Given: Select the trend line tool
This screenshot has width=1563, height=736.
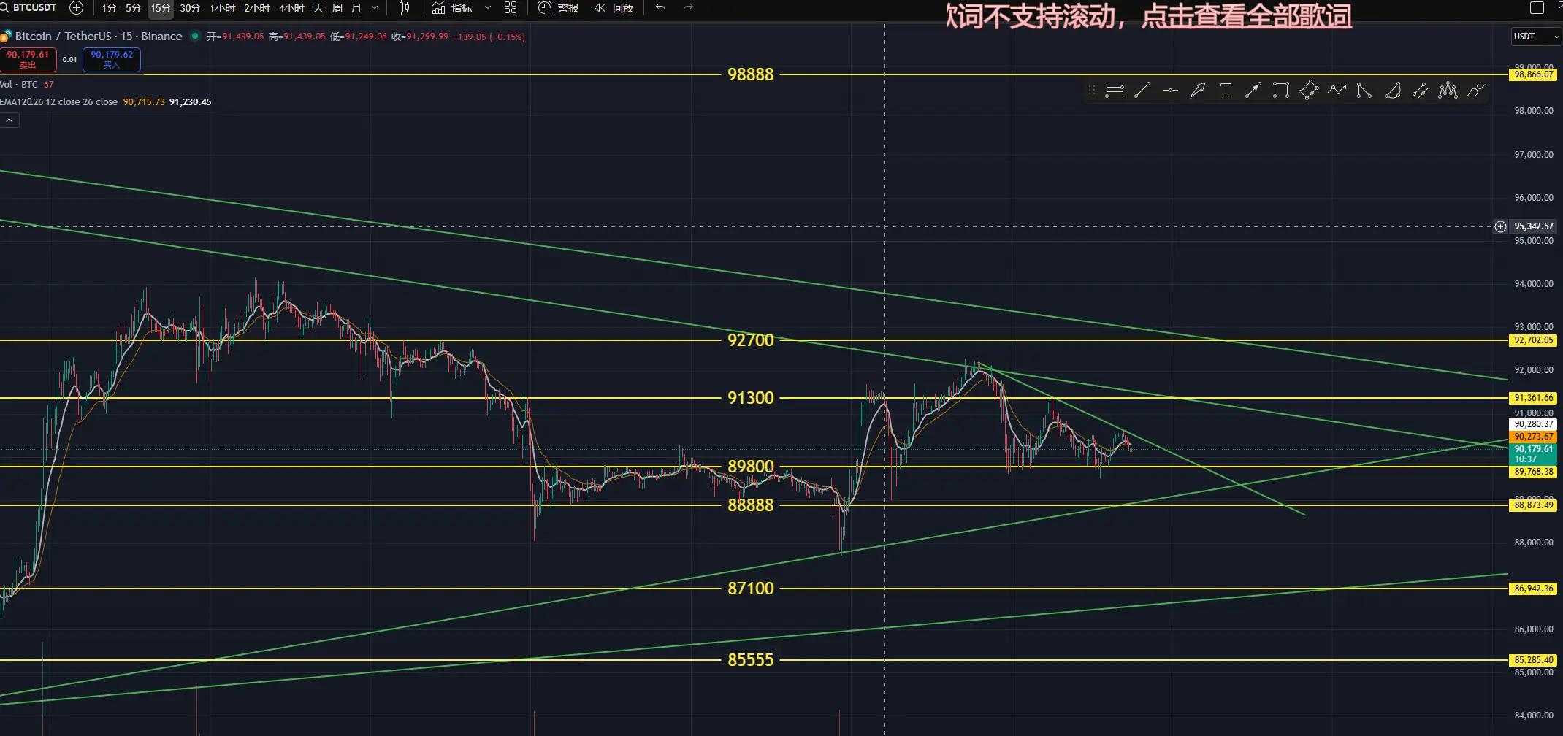Looking at the screenshot, I should (x=1142, y=91).
